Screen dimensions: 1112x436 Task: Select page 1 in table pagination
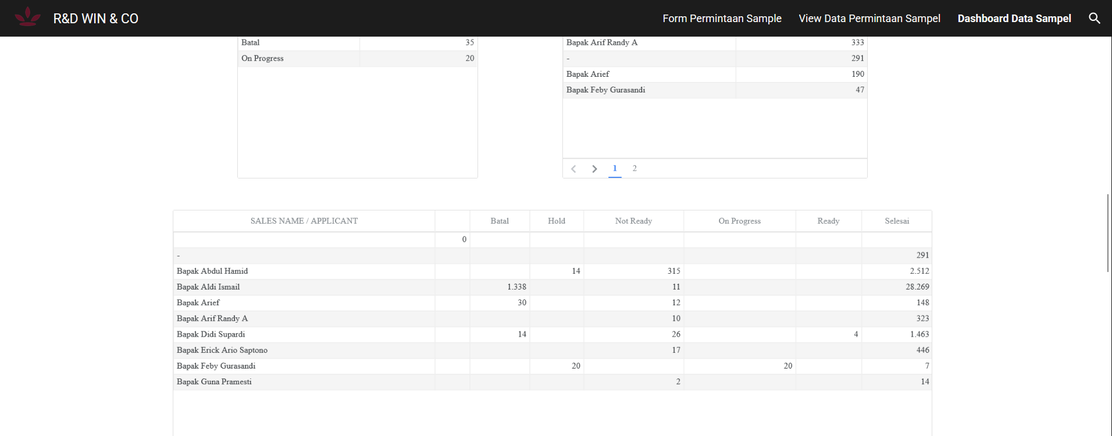[x=615, y=168]
